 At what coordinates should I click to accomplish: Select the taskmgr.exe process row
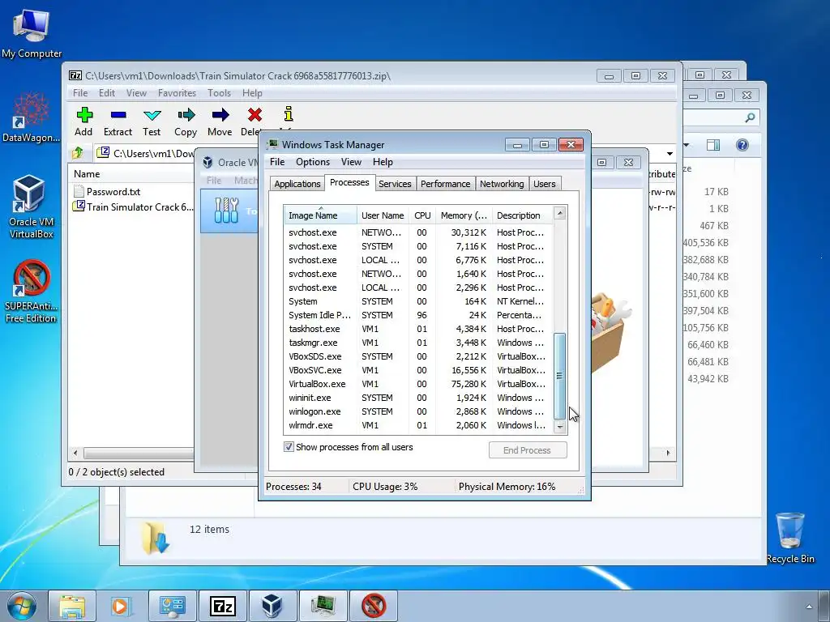click(x=418, y=343)
